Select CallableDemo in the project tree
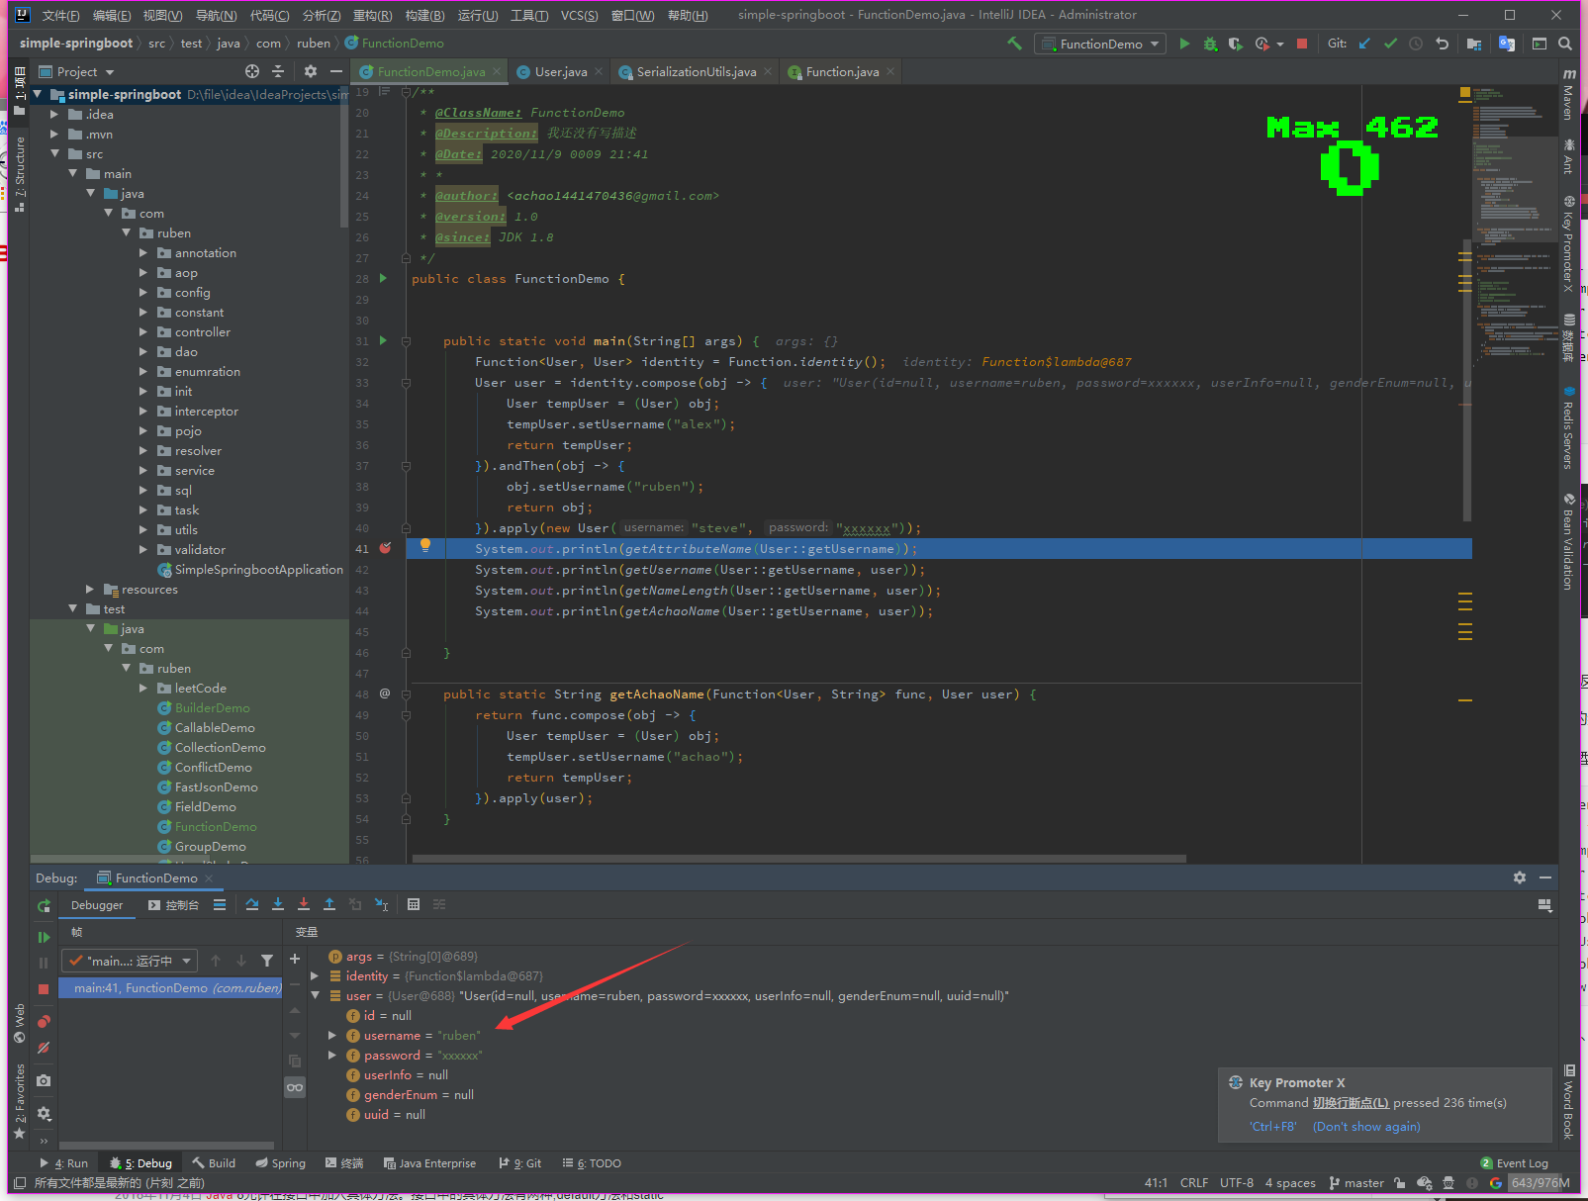Image resolution: width=1588 pixels, height=1201 pixels. pyautogui.click(x=215, y=727)
